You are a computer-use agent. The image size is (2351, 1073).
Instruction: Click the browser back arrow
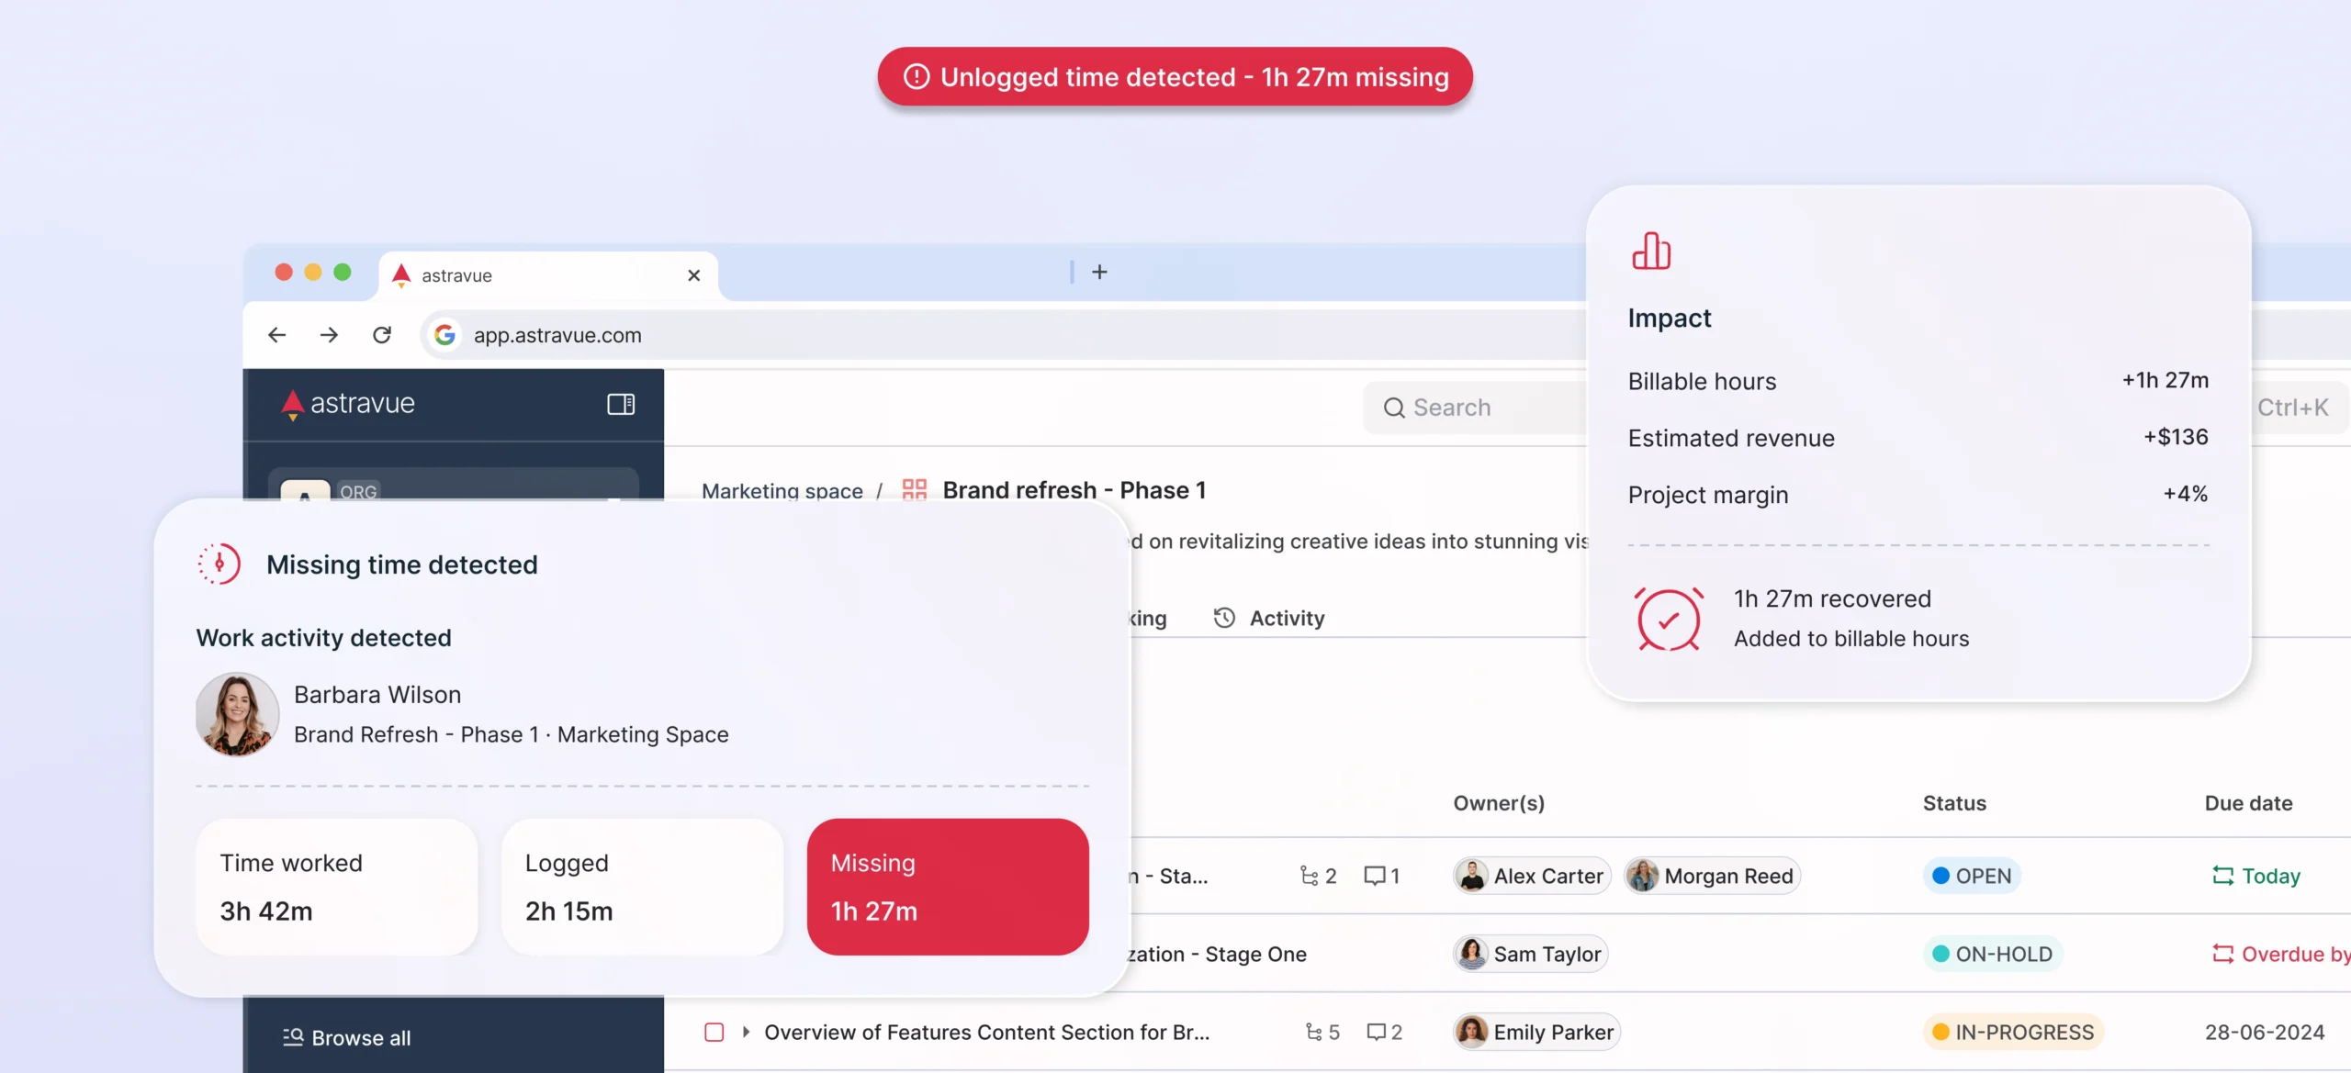click(x=276, y=335)
